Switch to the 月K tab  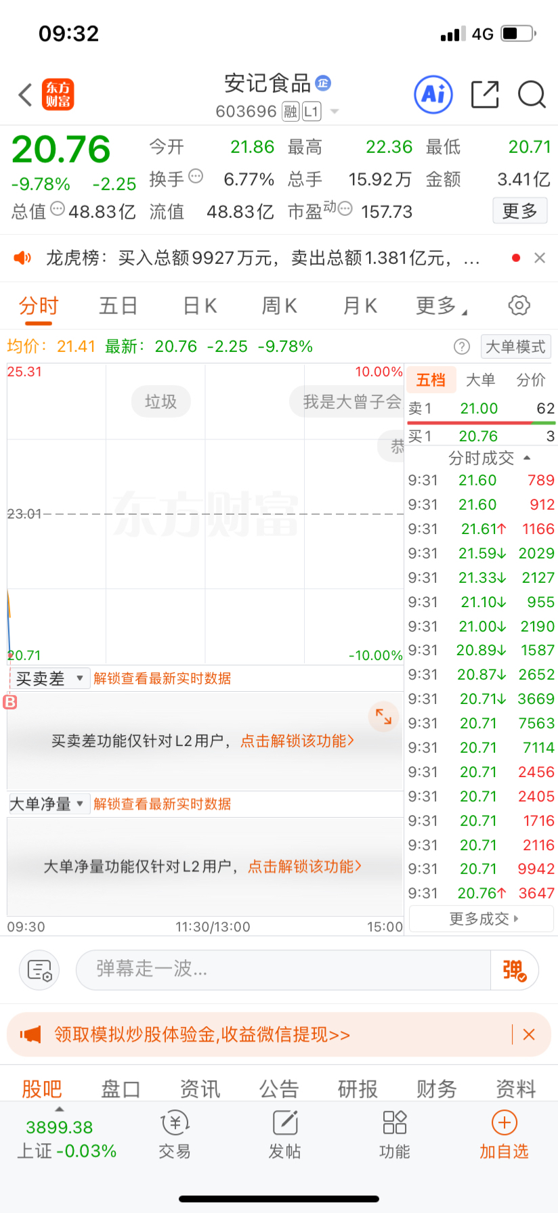pyautogui.click(x=360, y=306)
